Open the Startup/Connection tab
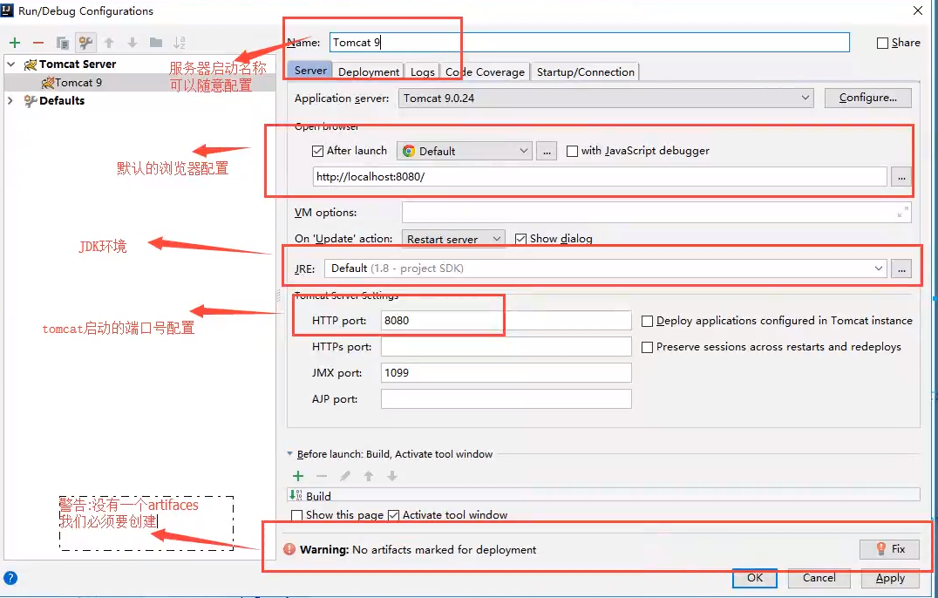 point(585,71)
